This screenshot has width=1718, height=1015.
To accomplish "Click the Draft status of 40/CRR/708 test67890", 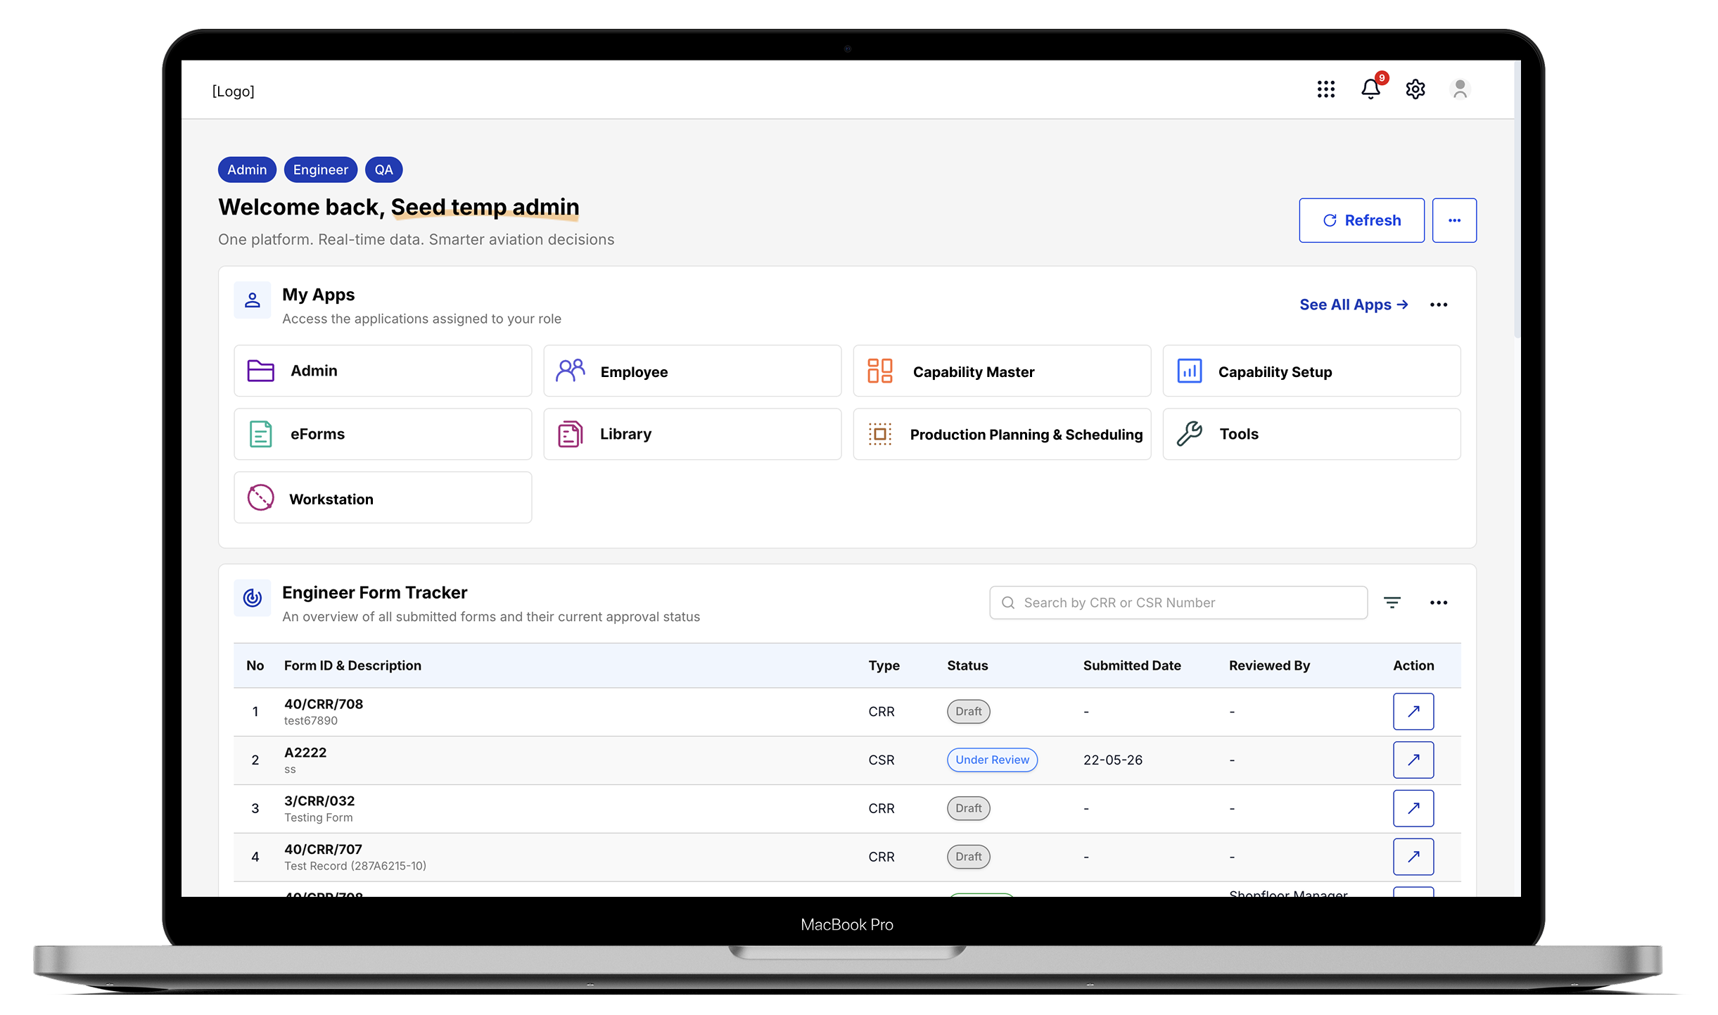I will [x=969, y=711].
